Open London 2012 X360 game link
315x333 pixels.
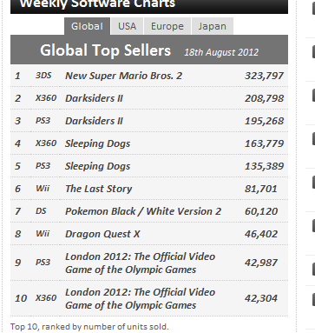[141, 298]
